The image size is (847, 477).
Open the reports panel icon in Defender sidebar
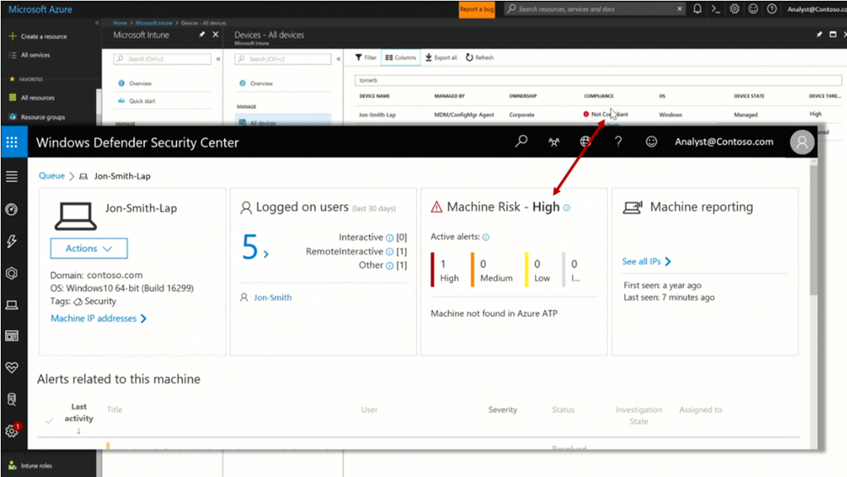(12, 336)
